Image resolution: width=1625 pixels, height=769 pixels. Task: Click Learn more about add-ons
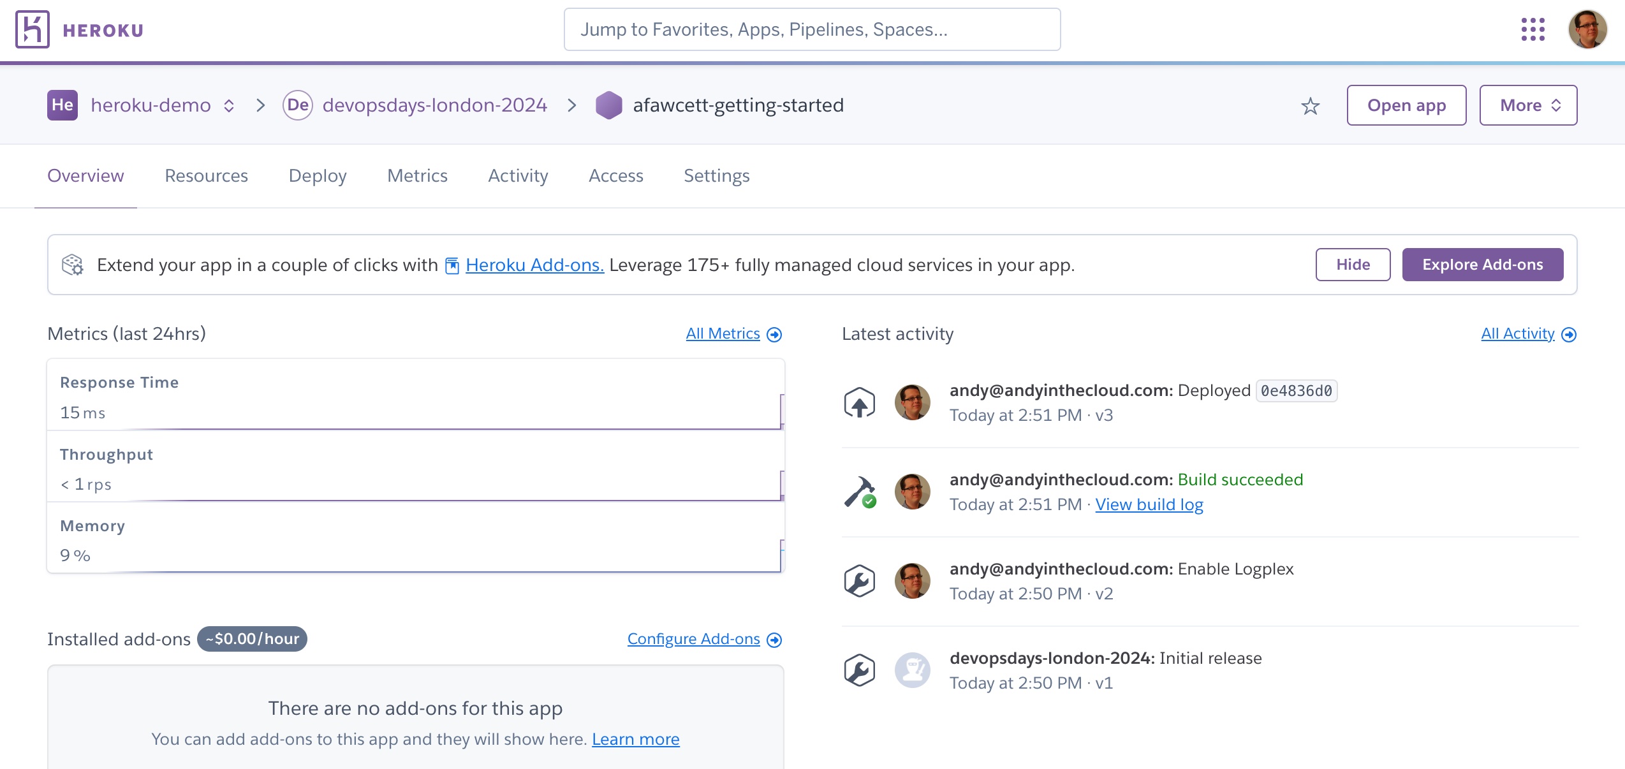(x=635, y=739)
